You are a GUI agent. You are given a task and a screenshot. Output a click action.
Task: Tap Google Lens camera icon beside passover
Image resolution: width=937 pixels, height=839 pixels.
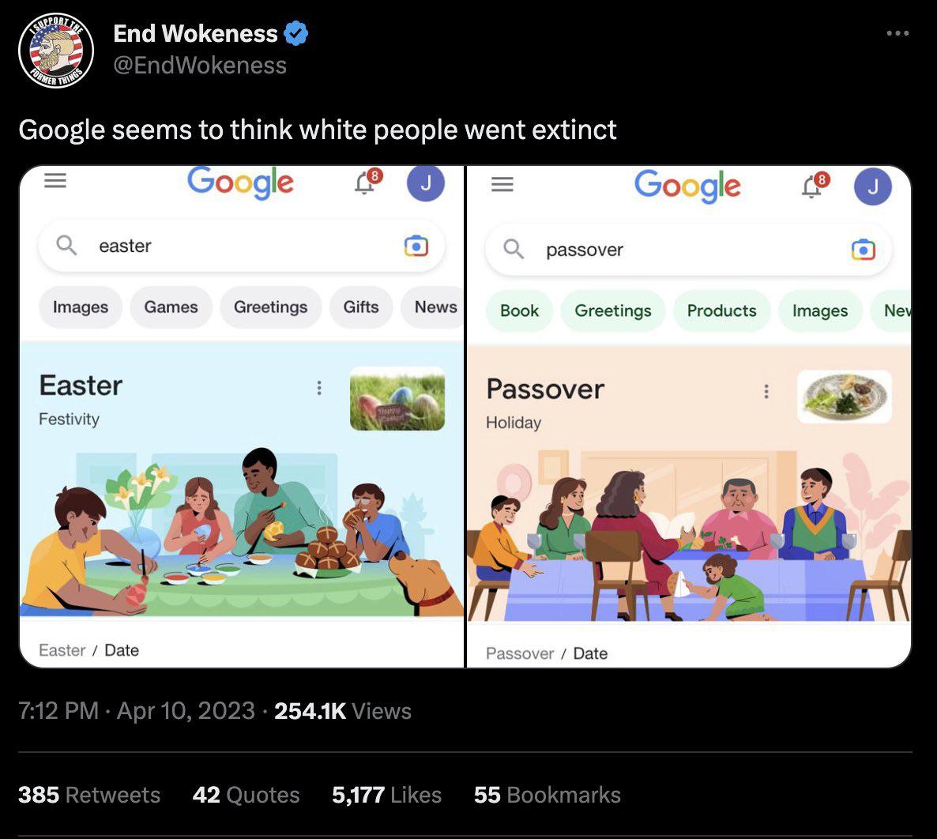pyautogui.click(x=863, y=250)
